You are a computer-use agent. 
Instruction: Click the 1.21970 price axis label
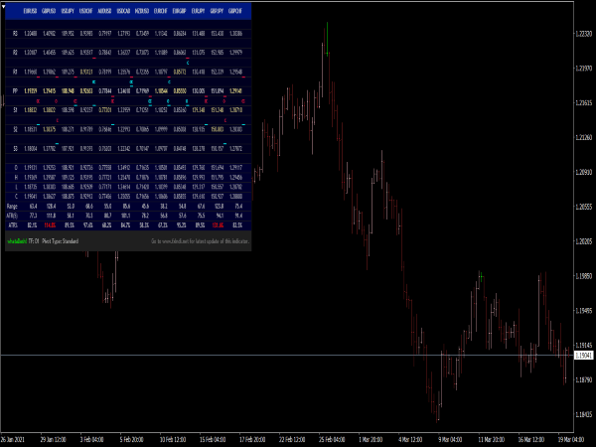[583, 69]
